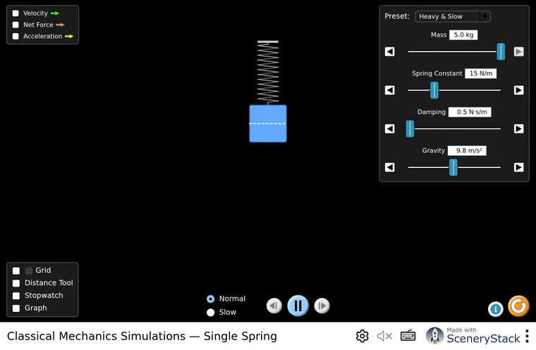Unmute sound with speaker icon
536x350 pixels.
[x=384, y=337]
